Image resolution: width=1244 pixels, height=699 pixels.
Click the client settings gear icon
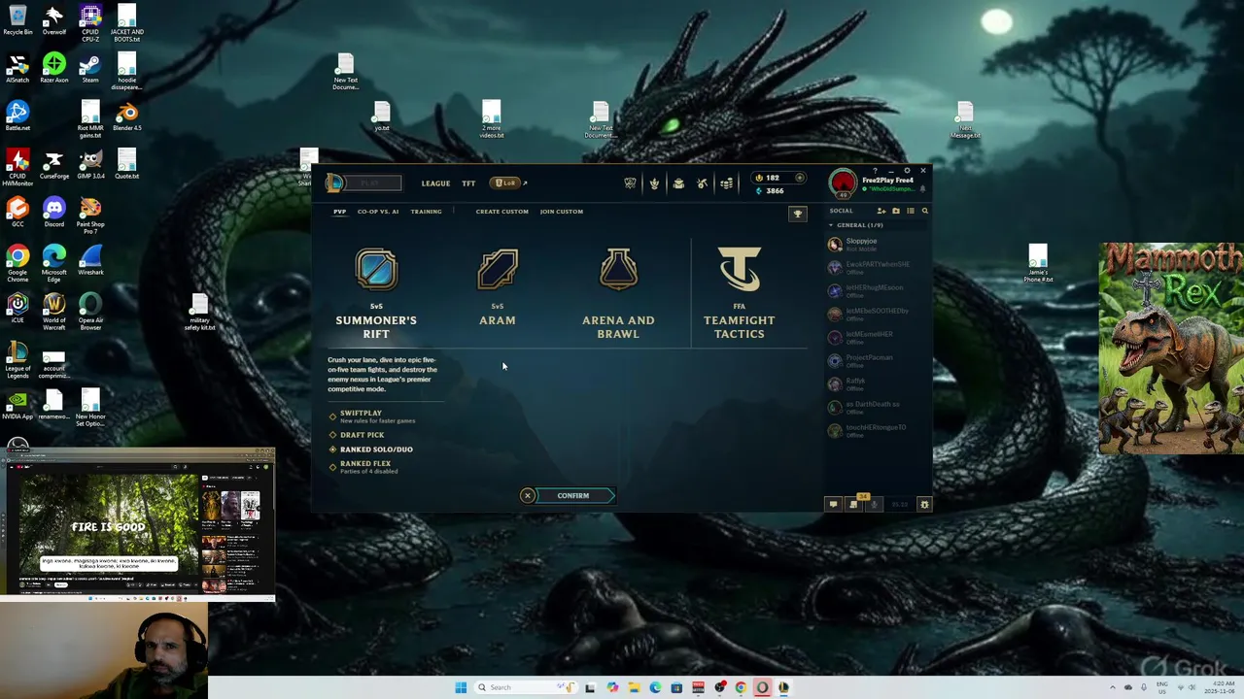tap(907, 171)
